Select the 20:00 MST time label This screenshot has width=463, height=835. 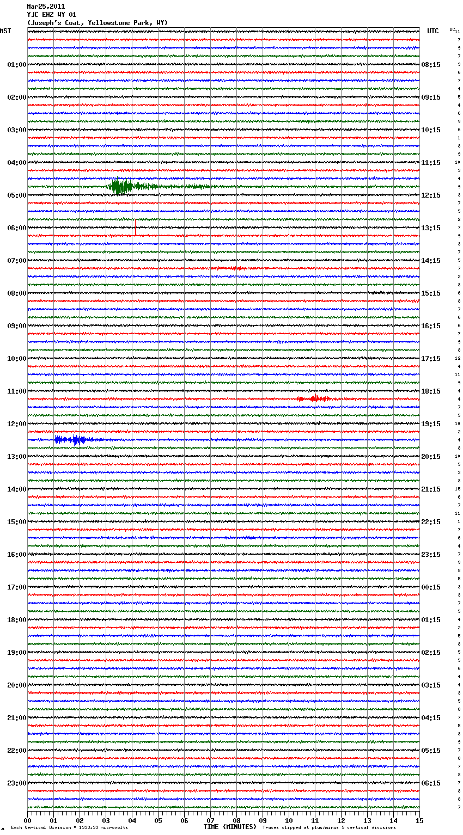pyautogui.click(x=17, y=685)
